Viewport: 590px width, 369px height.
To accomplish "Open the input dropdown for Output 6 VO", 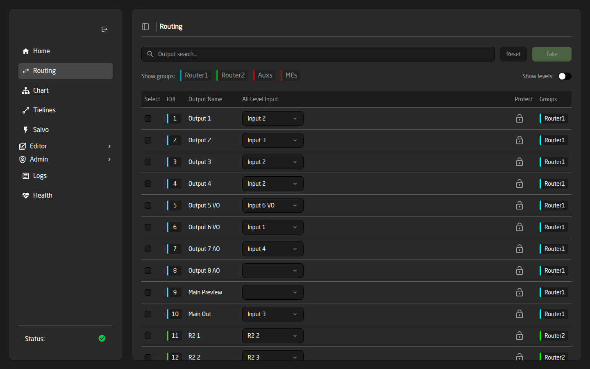I will 273,227.
